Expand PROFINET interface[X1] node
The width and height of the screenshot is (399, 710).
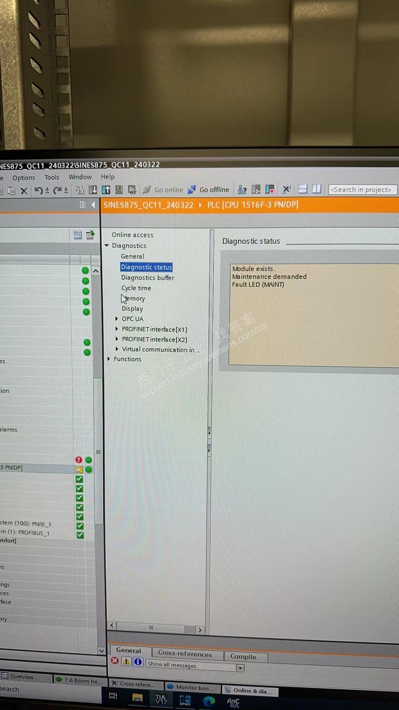(117, 329)
